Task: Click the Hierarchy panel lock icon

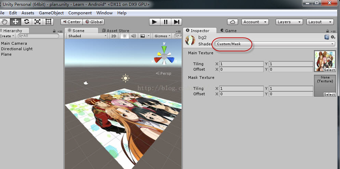Action: (54, 31)
